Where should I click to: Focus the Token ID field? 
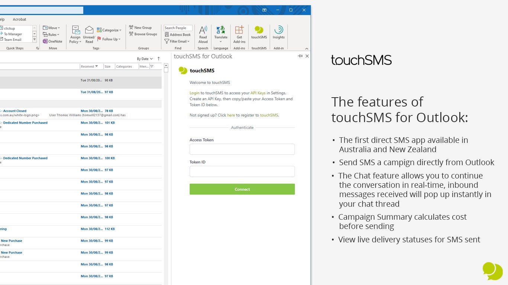click(242, 171)
